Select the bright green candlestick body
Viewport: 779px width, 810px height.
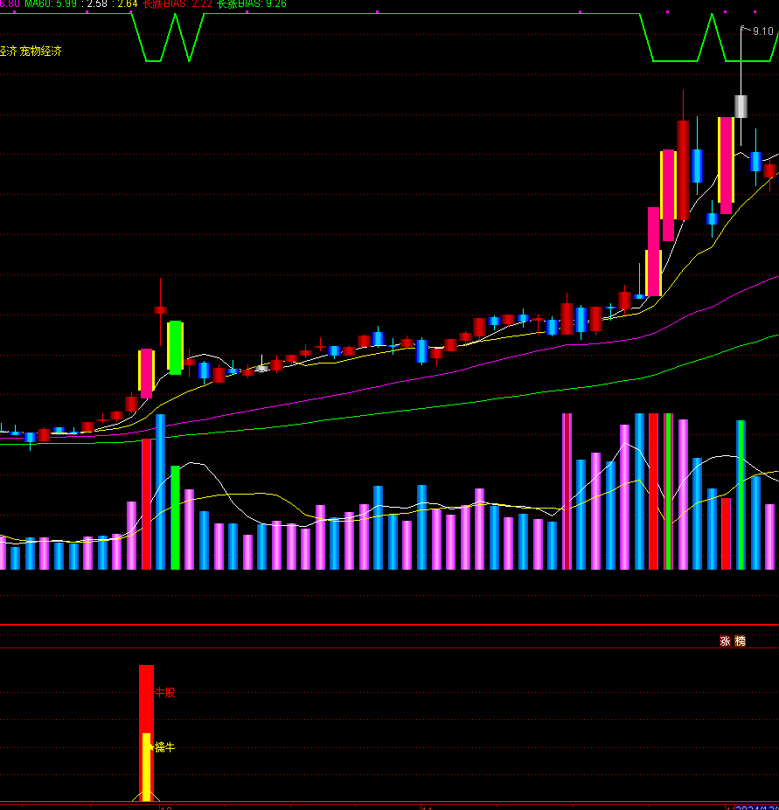pyautogui.click(x=175, y=347)
